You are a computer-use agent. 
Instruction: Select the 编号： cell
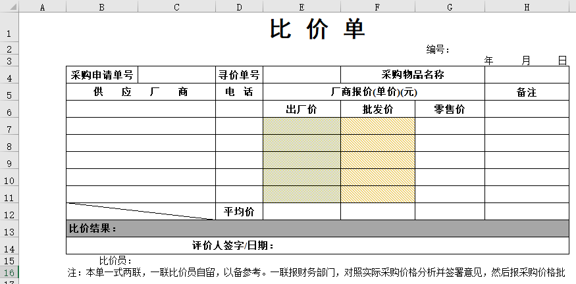click(x=438, y=49)
